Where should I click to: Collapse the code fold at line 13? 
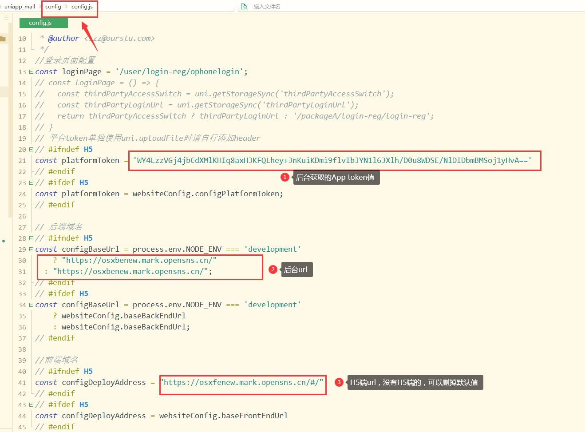tap(31, 71)
